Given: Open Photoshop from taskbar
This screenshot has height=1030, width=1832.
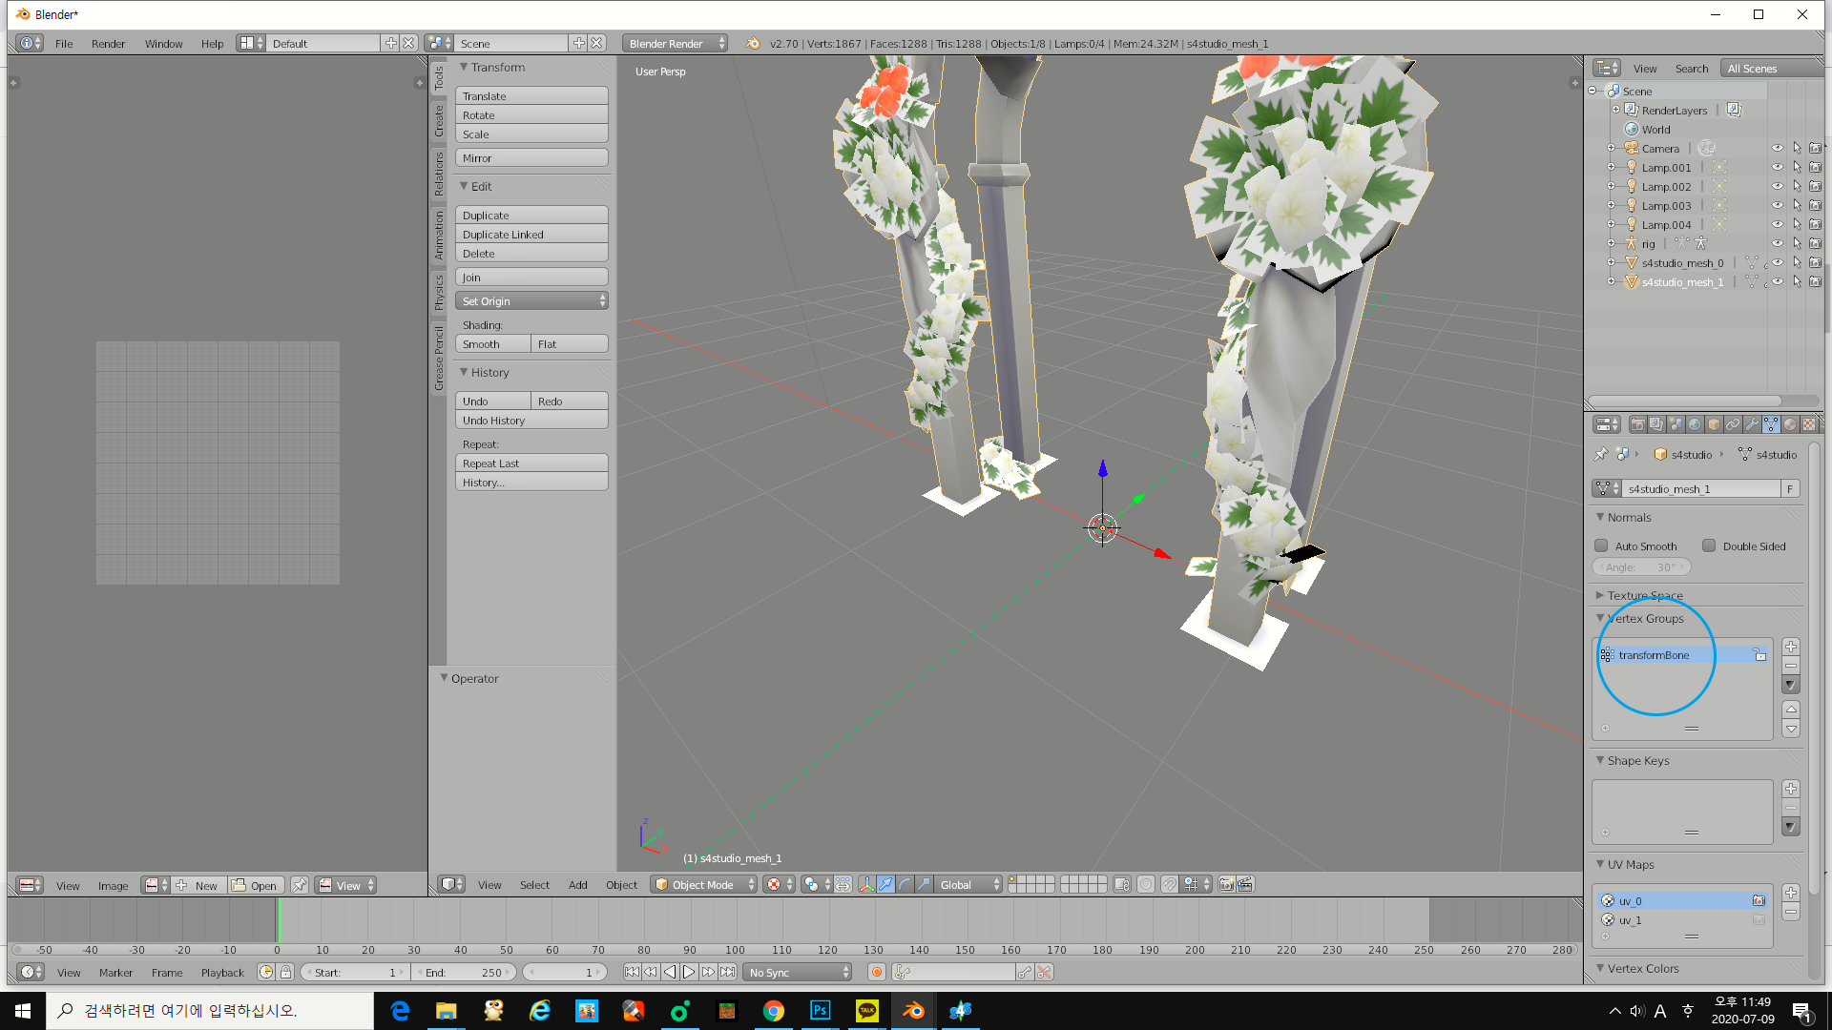Looking at the screenshot, I should [x=820, y=1011].
